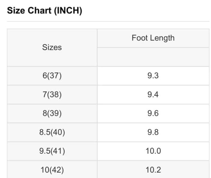Pick the 9.8 foot length value

[x=153, y=132]
